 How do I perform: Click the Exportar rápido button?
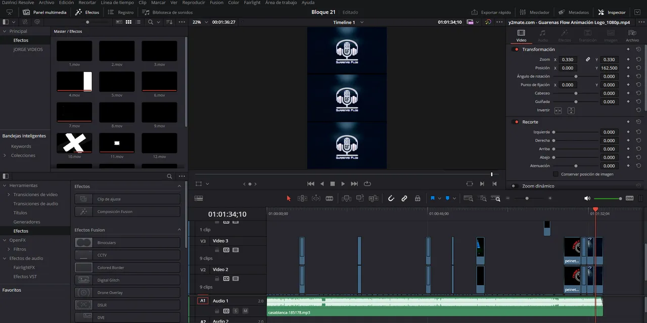pos(490,12)
